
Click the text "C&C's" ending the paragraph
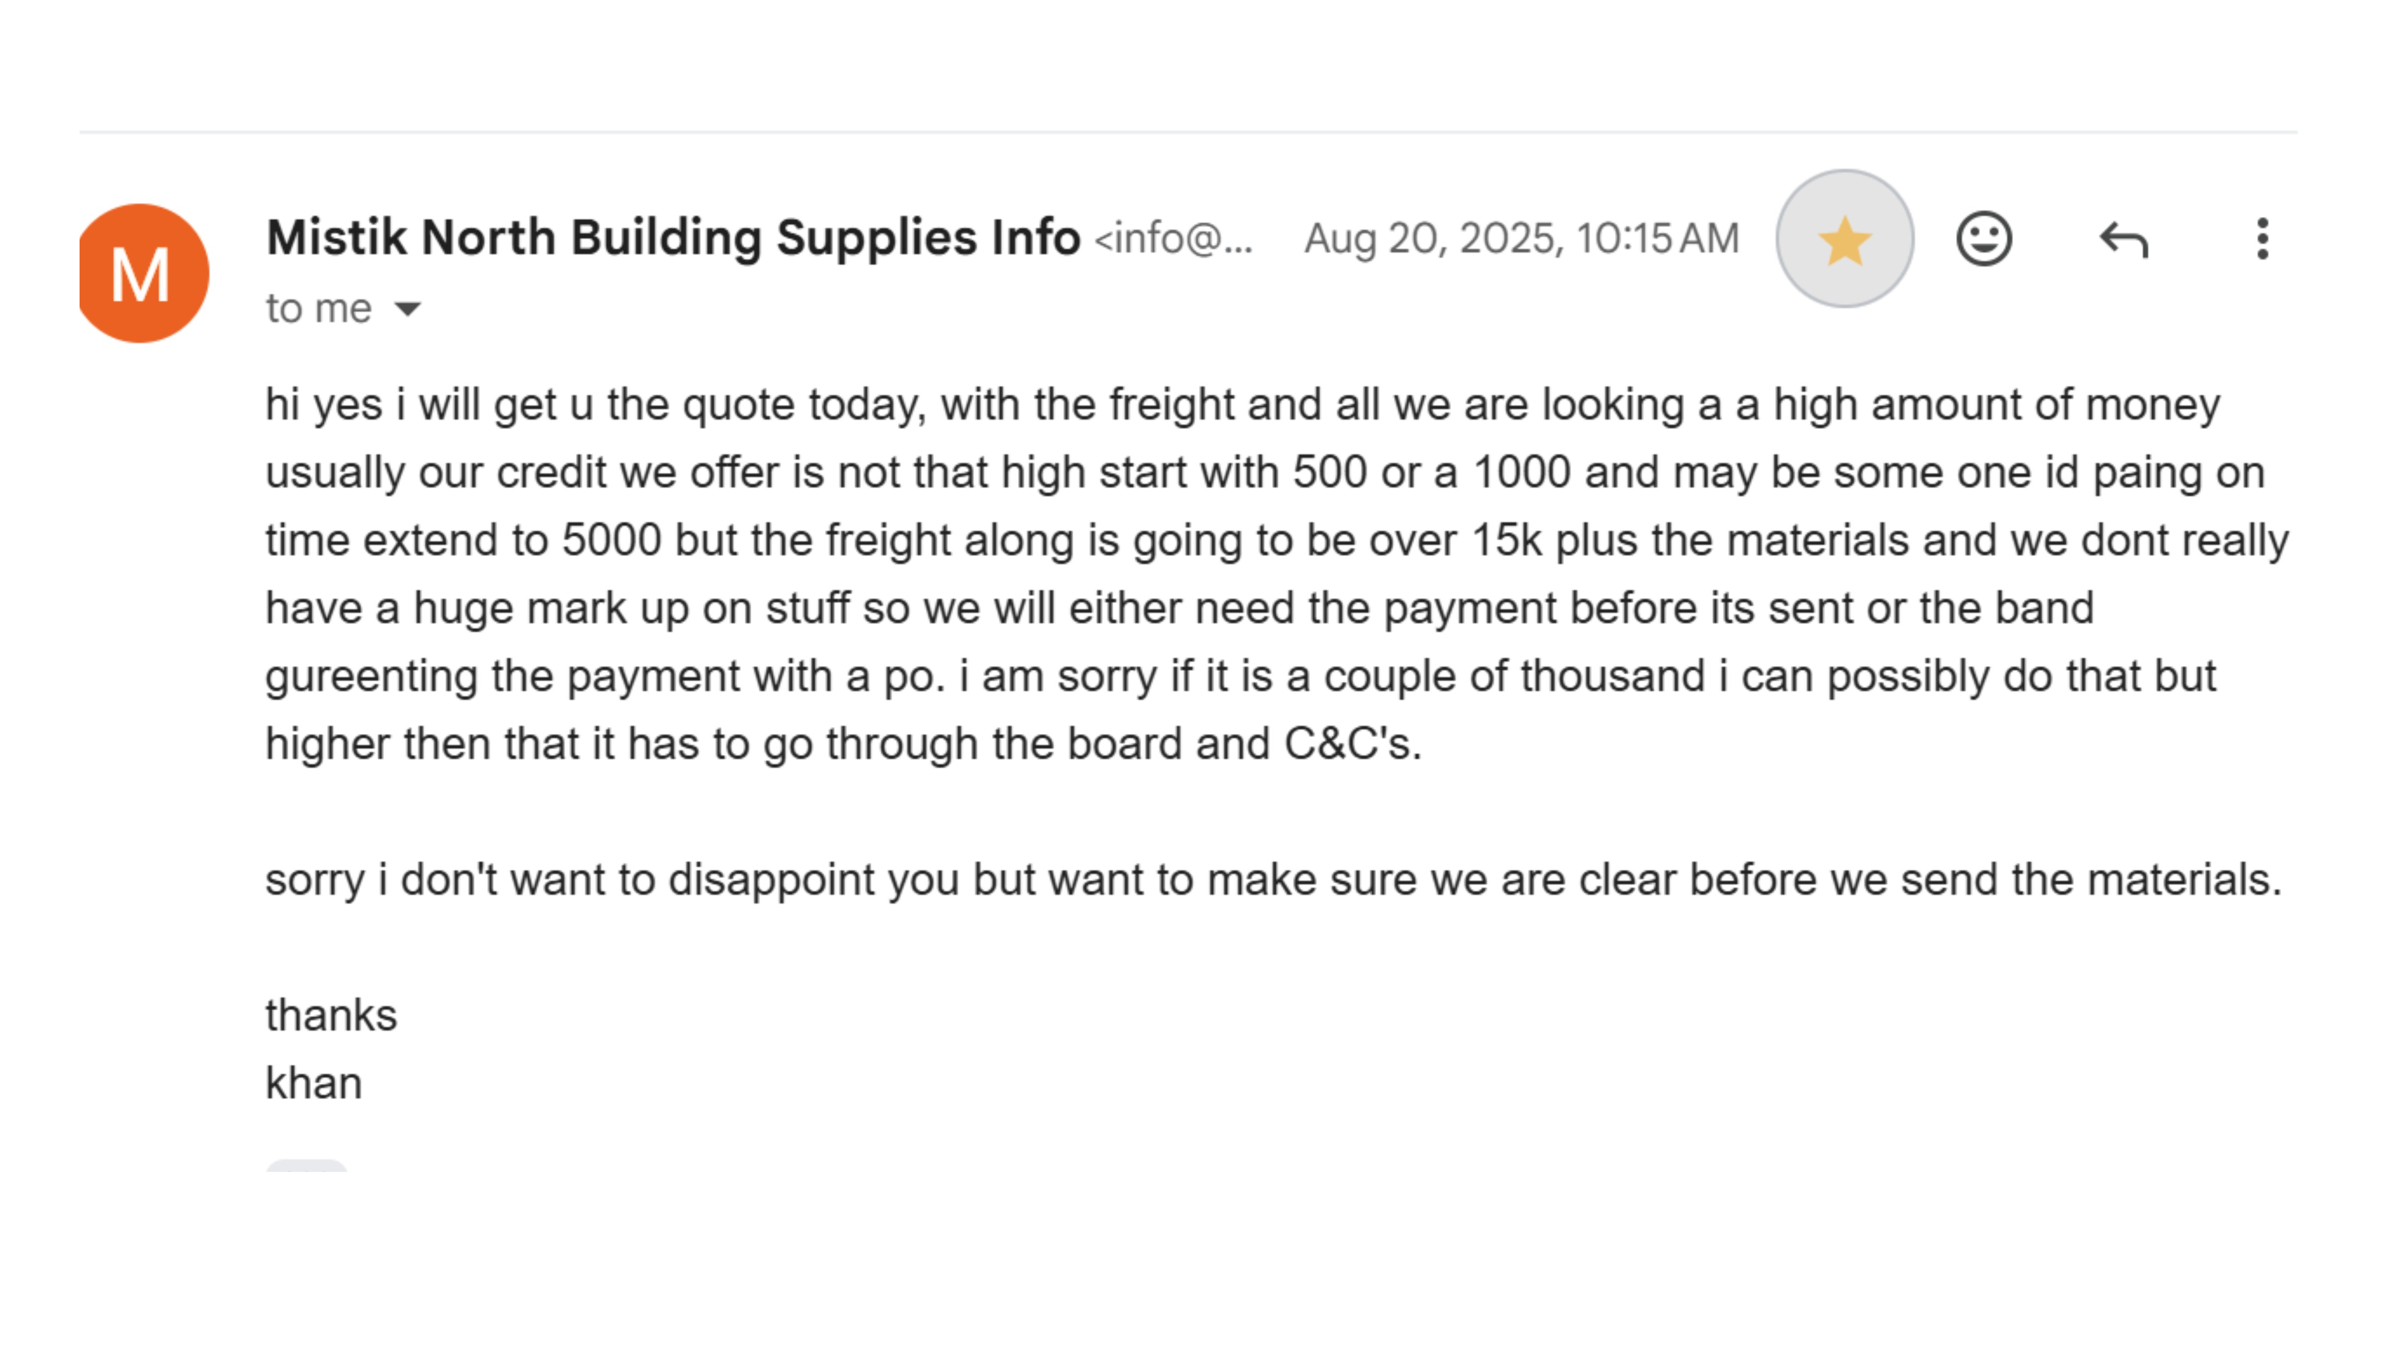tap(1351, 743)
